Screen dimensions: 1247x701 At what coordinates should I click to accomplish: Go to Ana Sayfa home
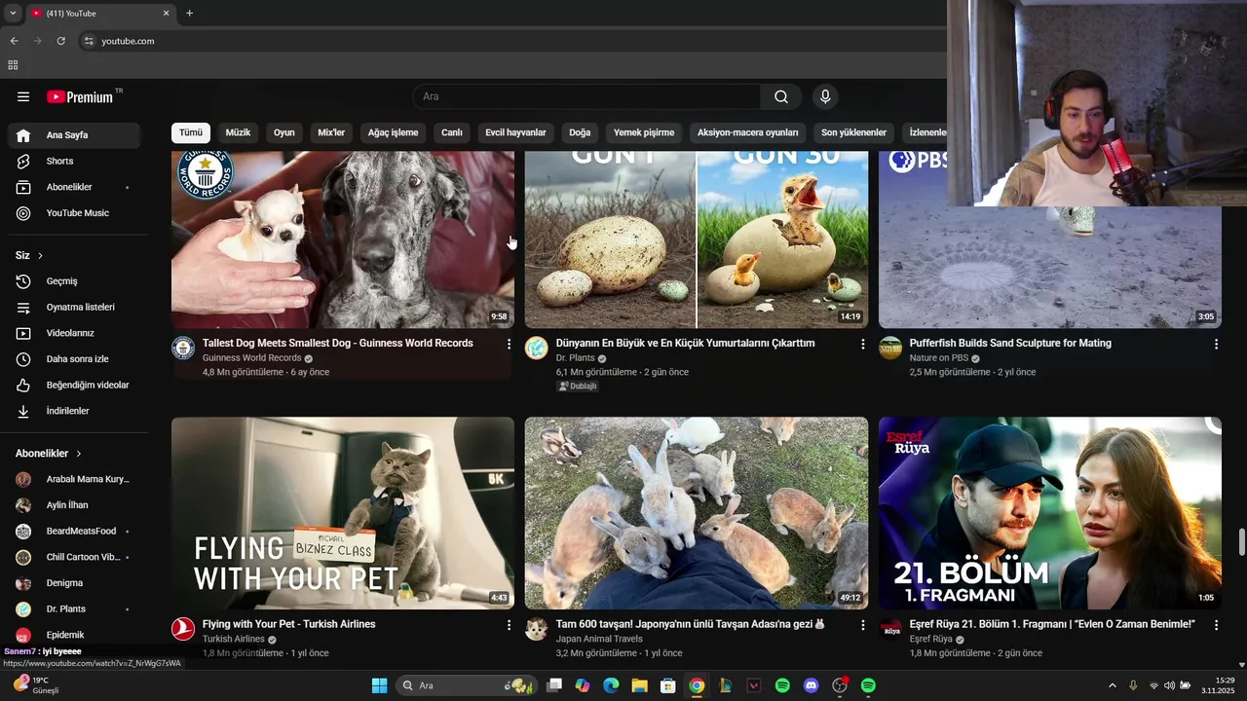coord(74,135)
